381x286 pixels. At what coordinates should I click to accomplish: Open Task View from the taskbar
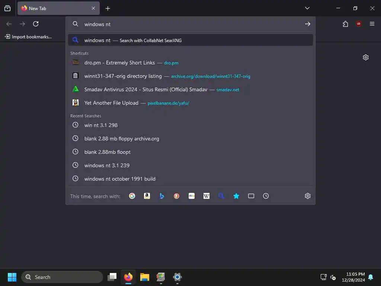[x=112, y=277]
